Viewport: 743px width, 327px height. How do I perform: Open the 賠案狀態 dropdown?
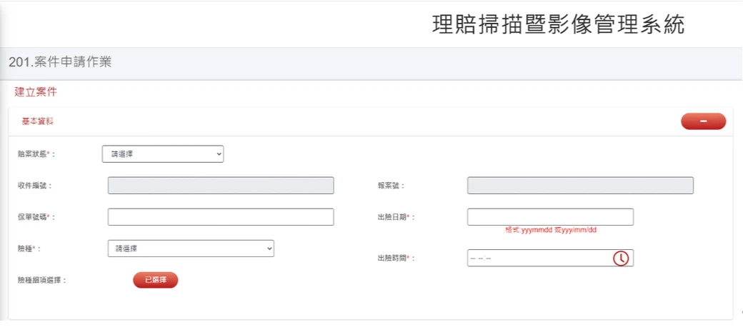pos(163,154)
